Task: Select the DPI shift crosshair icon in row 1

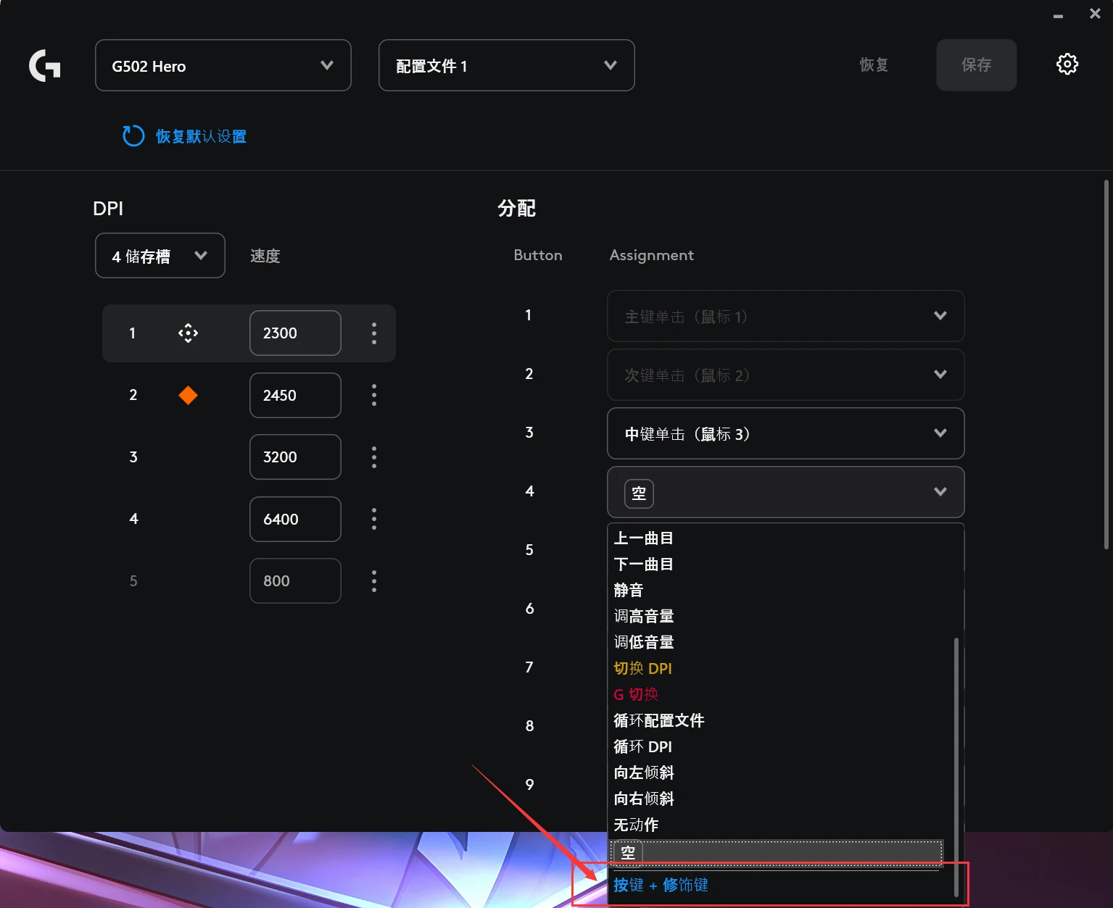Action: click(188, 333)
